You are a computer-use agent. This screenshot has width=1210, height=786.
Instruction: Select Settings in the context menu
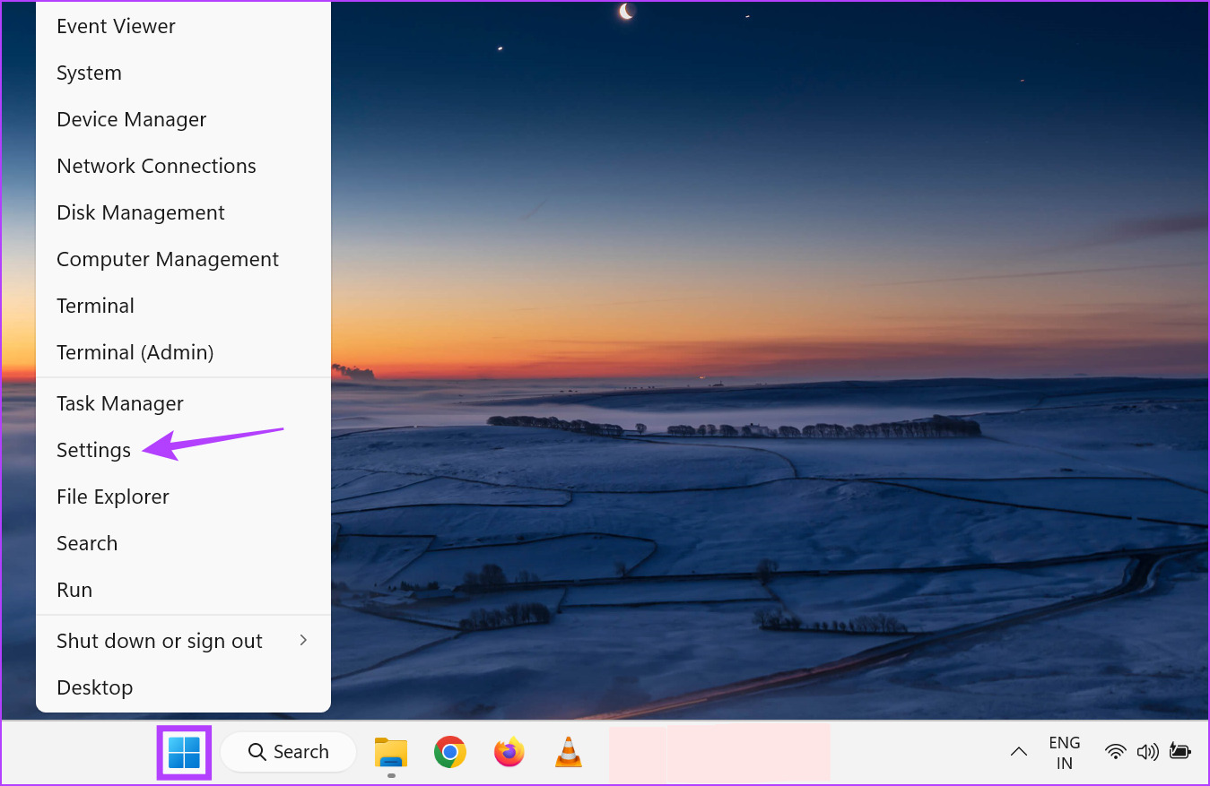[x=183, y=450]
